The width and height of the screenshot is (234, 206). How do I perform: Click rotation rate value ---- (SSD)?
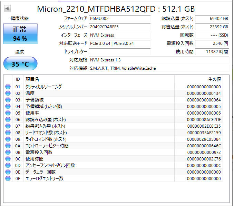tap(212, 35)
